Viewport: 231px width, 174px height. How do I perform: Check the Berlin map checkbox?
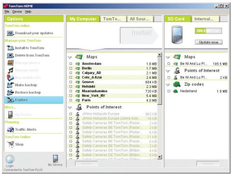[70, 68]
